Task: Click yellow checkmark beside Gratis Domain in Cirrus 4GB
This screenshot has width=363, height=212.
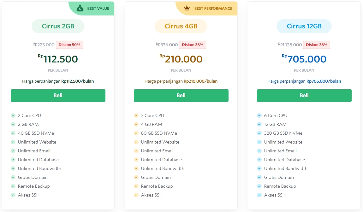Action: click(136, 177)
